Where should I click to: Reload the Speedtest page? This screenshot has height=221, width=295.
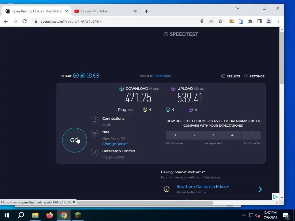tap(24, 21)
